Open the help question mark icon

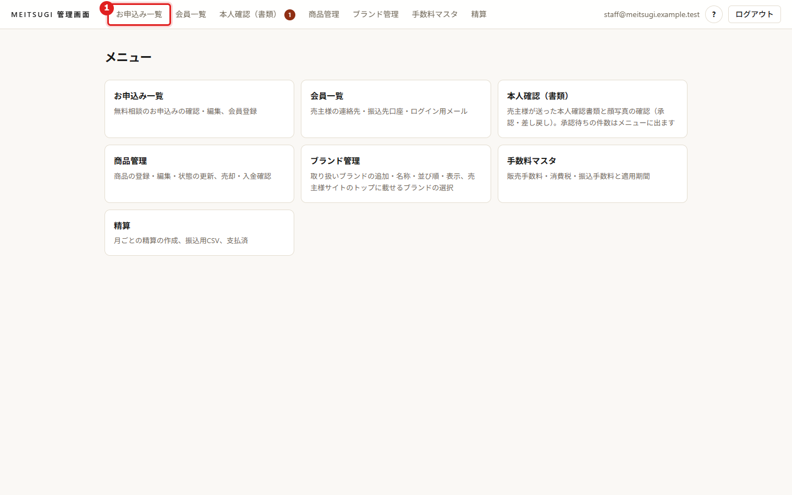tap(713, 14)
